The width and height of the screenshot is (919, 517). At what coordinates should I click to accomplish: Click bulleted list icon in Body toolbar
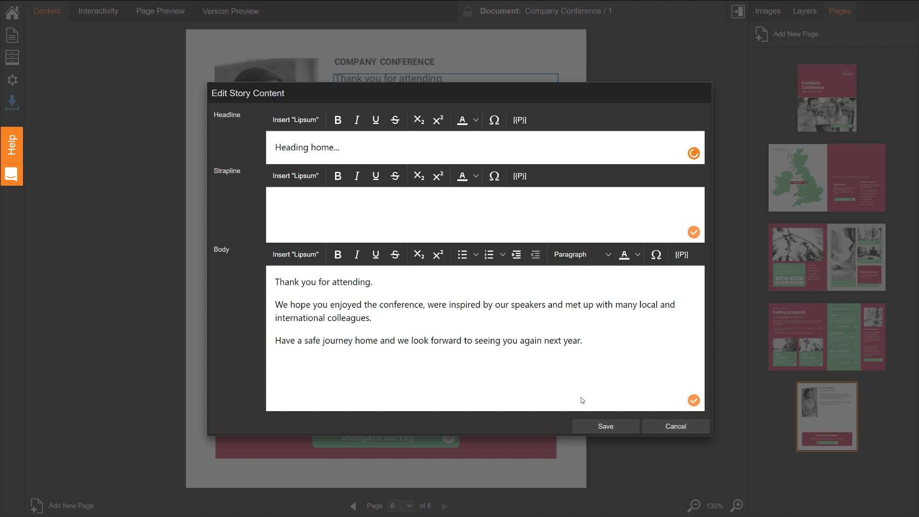(x=462, y=255)
